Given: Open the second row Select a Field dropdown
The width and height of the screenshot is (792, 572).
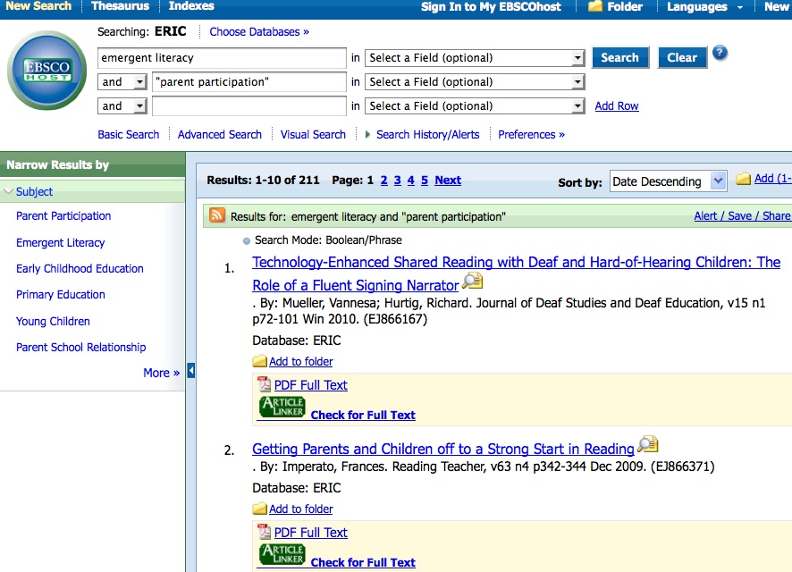Looking at the screenshot, I should pyautogui.click(x=475, y=82).
